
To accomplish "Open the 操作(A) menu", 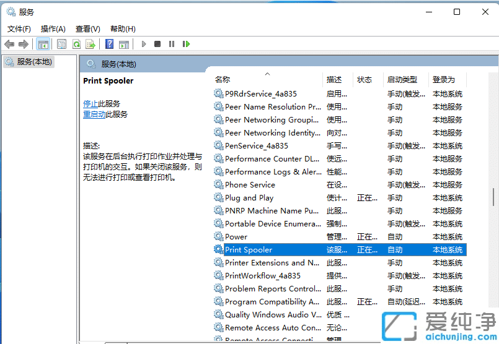I will click(x=53, y=29).
